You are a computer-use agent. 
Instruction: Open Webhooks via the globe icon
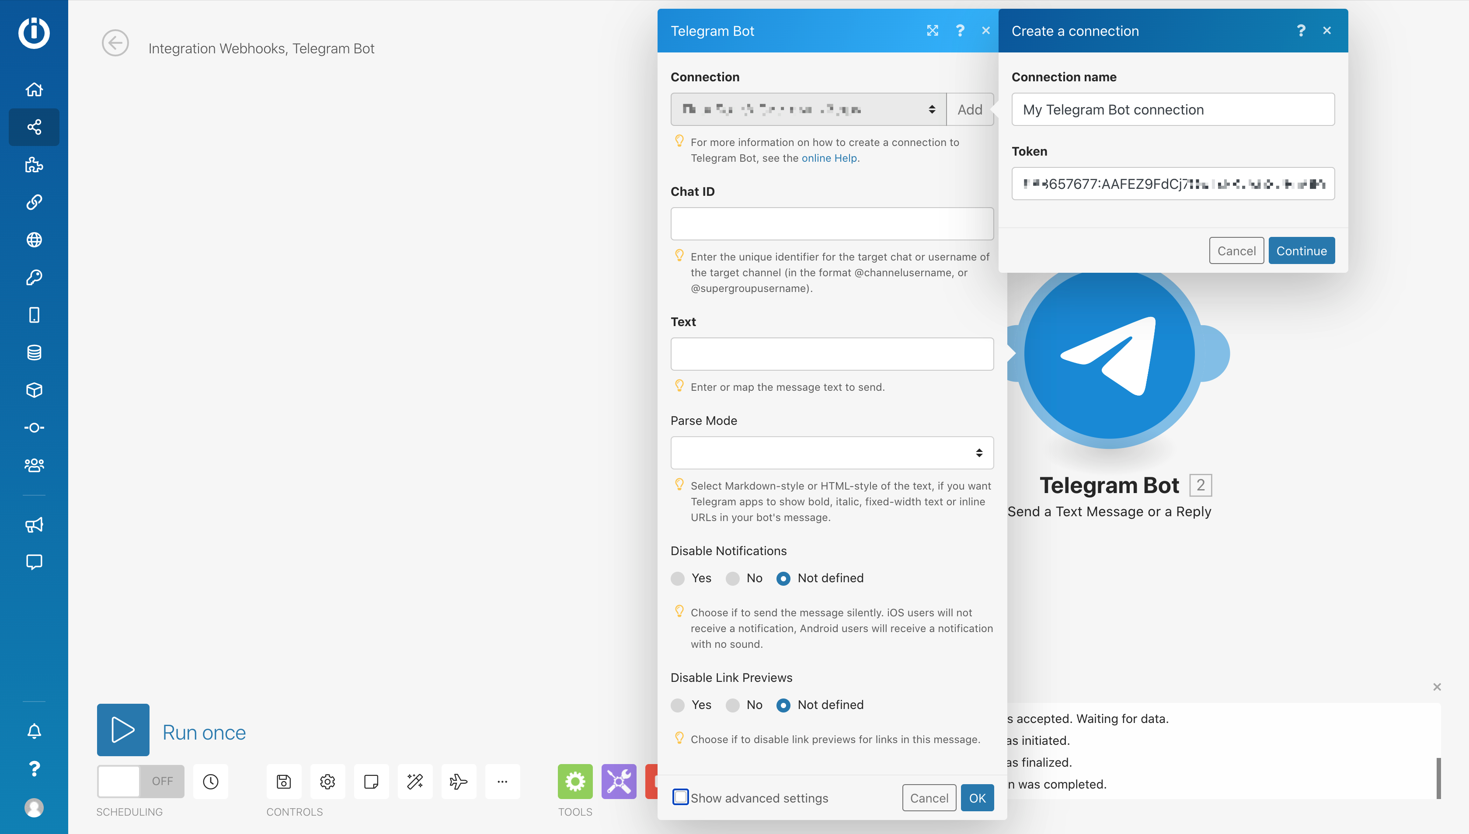click(x=34, y=240)
